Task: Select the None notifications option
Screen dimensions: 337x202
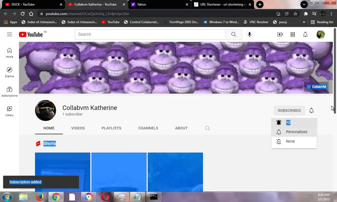Action: click(294, 141)
